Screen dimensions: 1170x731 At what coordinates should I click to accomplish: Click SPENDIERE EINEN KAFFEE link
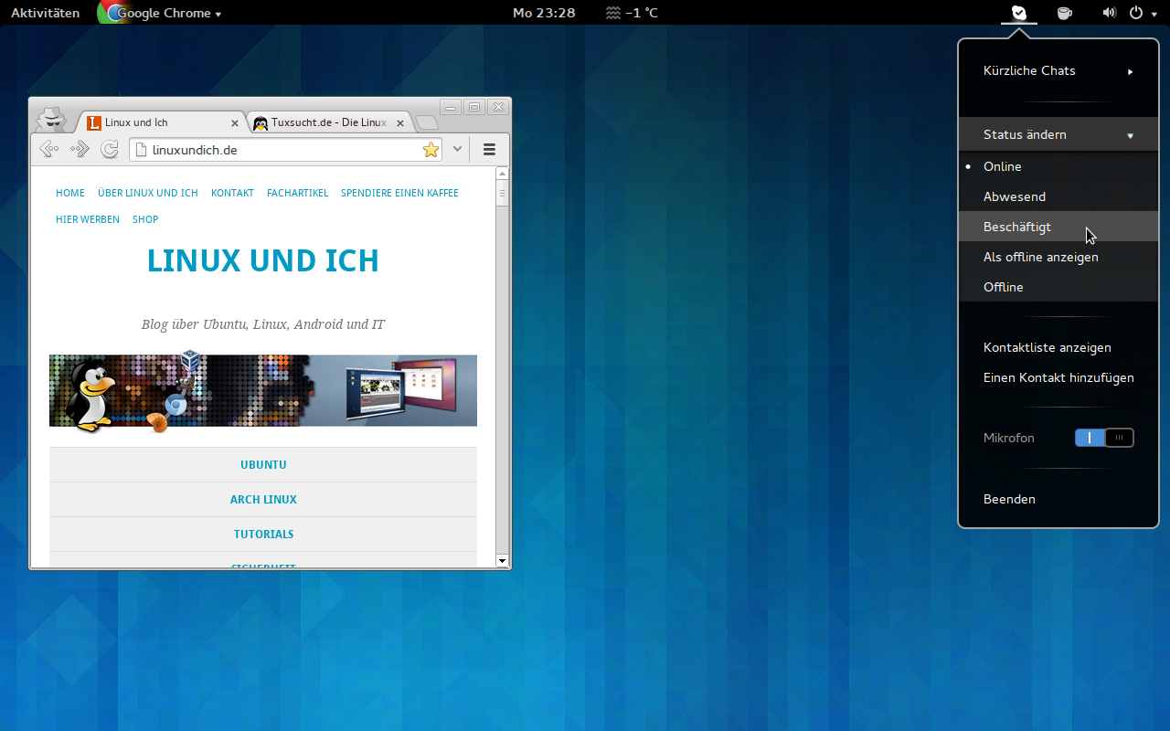pos(399,193)
